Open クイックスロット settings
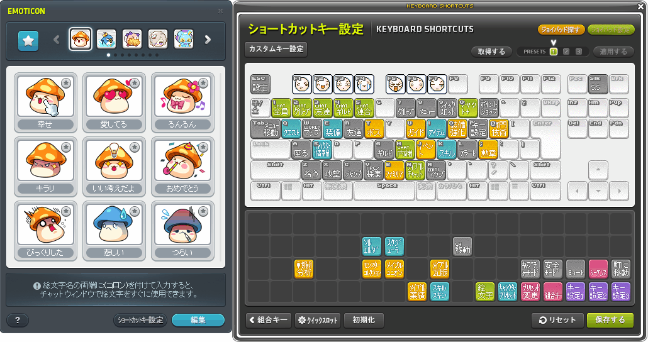Viewport: 648px width, 342px height. click(317, 320)
